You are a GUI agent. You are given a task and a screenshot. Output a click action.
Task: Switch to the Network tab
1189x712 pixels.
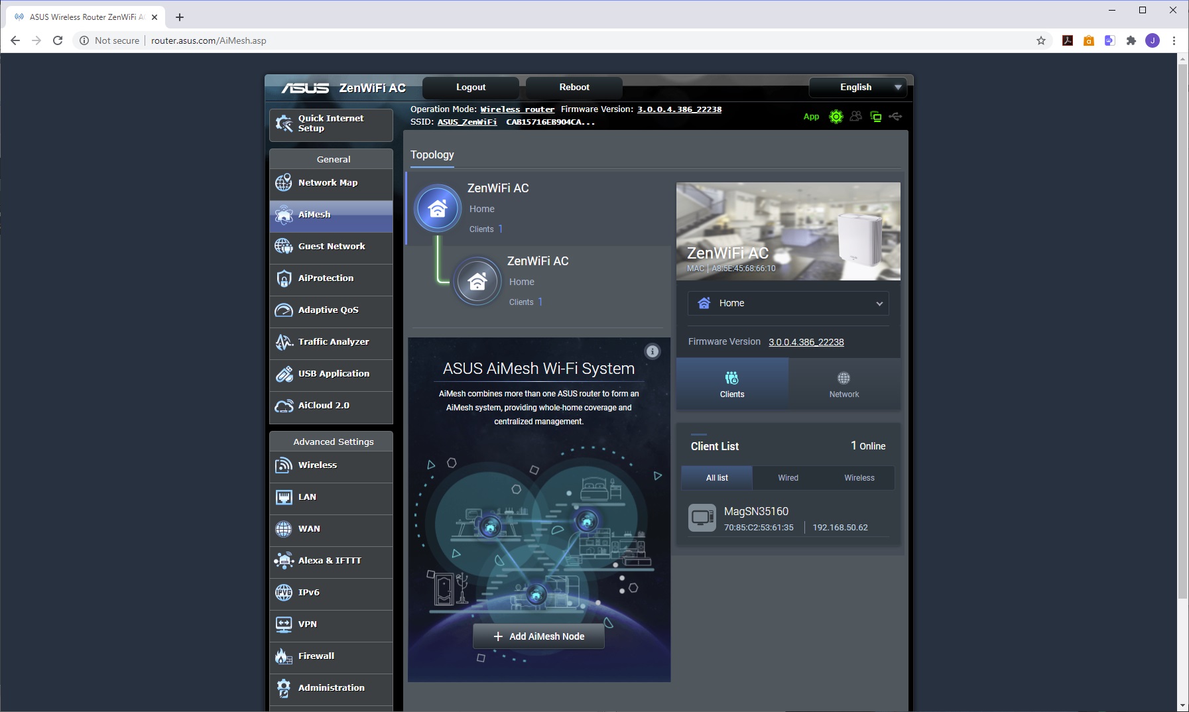[844, 385]
